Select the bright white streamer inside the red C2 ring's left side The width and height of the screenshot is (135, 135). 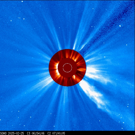pos(57,69)
